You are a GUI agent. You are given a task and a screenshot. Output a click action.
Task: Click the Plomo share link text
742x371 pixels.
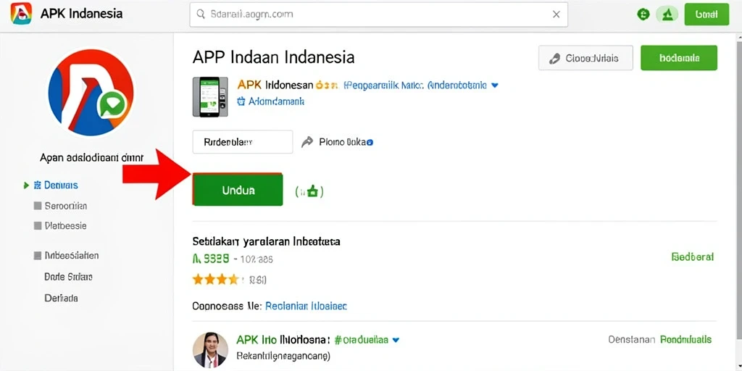(343, 141)
